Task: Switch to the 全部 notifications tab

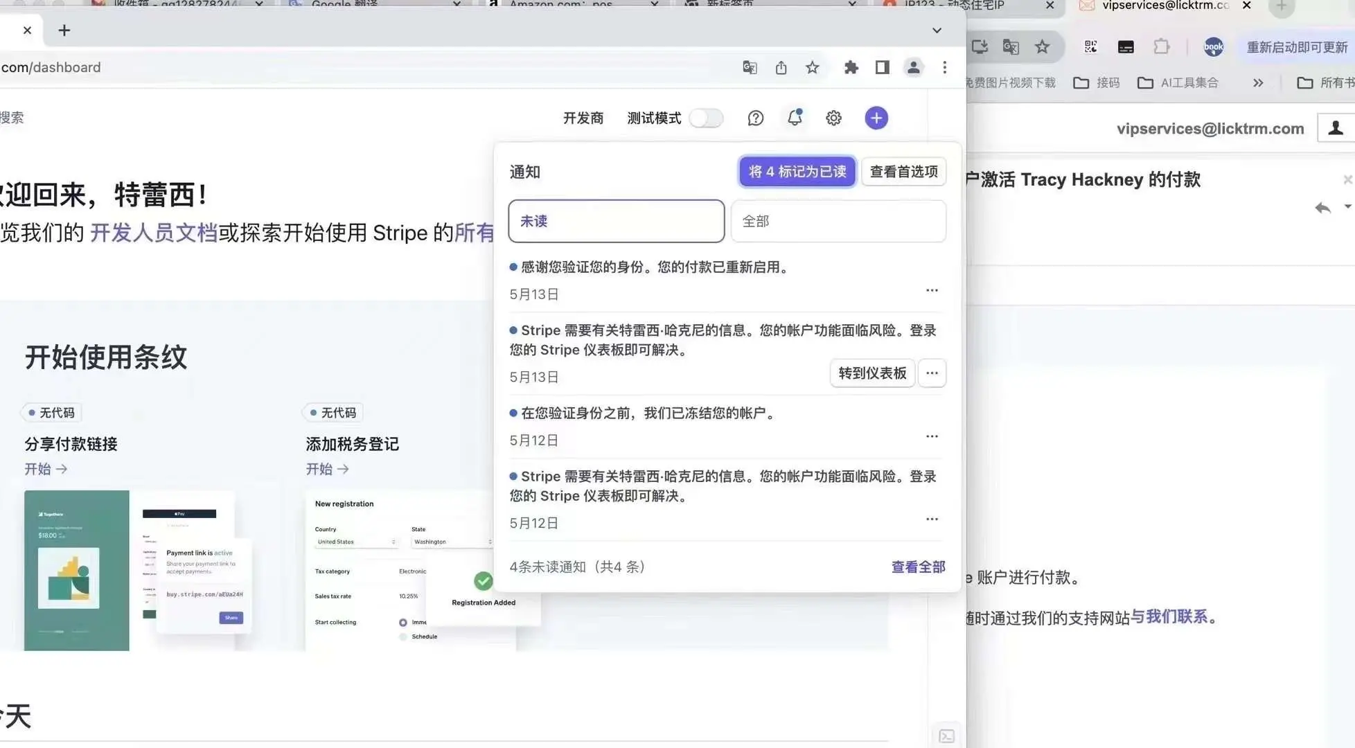Action: [838, 222]
